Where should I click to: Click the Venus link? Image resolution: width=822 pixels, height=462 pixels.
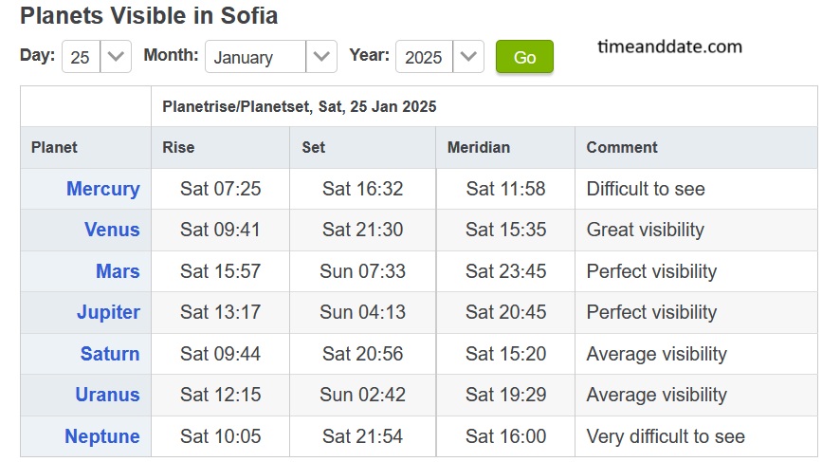[x=112, y=230]
